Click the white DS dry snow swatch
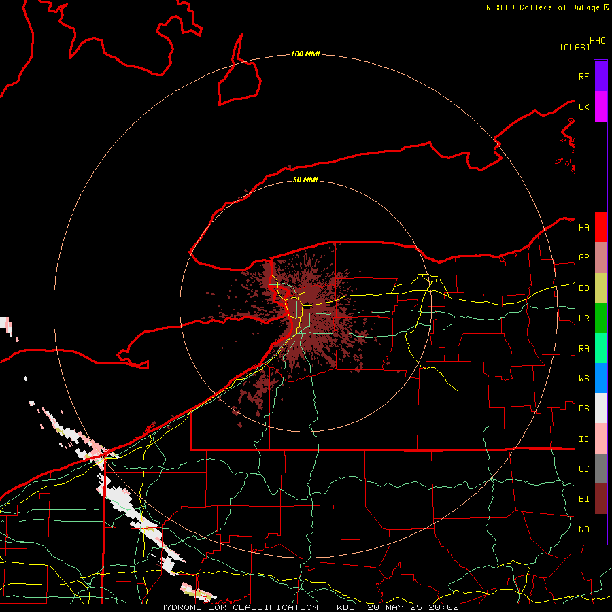 point(600,408)
